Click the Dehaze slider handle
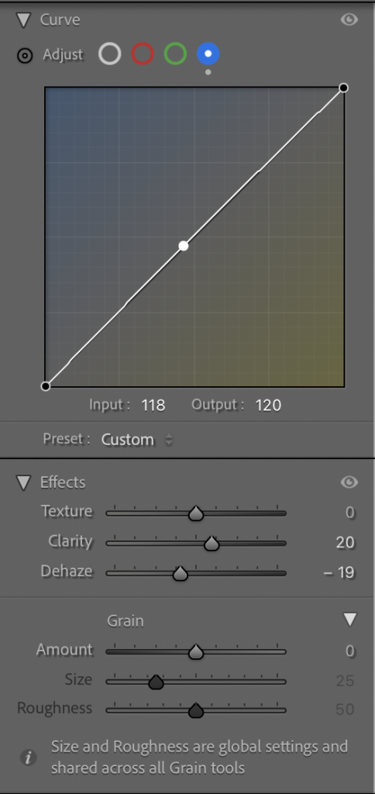 [x=181, y=574]
